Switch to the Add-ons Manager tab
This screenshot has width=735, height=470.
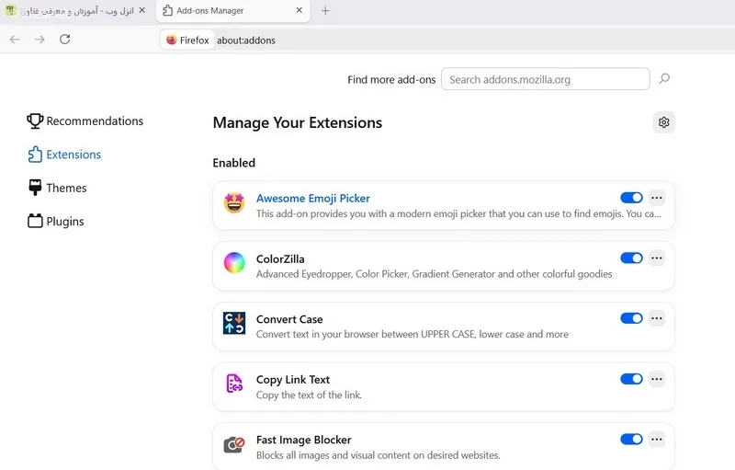click(x=233, y=11)
